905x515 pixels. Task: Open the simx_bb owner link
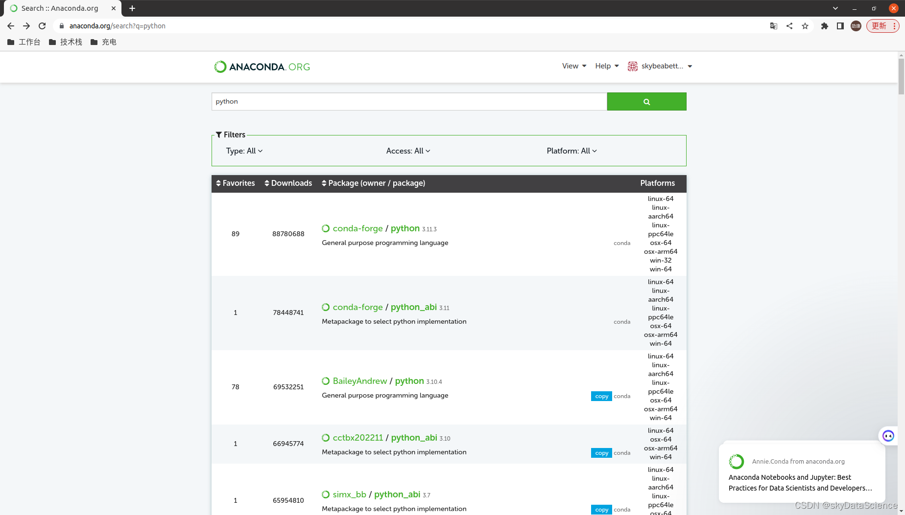[x=349, y=494]
